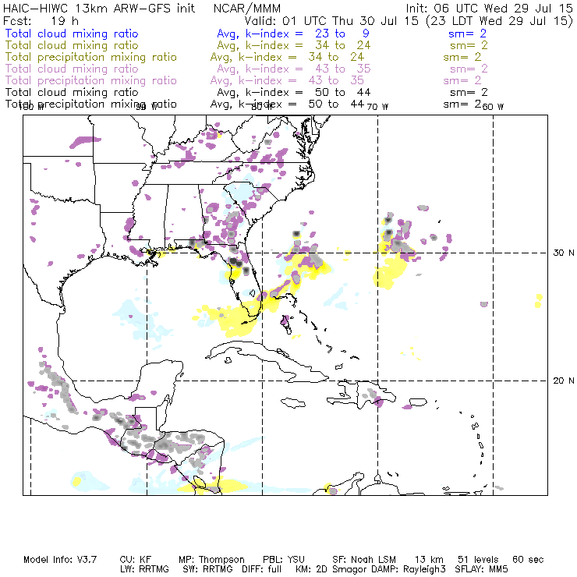Click the "PBL: YSU" model setting

pos(284,560)
